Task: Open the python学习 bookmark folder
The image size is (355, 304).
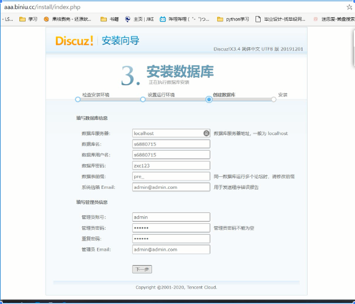Action: 233,19
